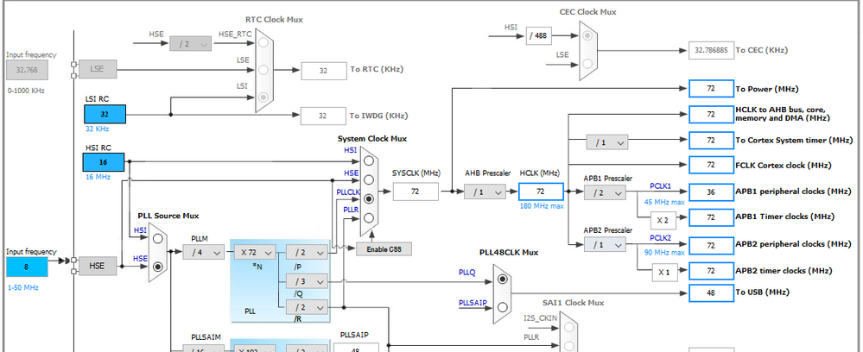
Task: Click the X 2 APB1 timer multiplier box
Action: click(663, 221)
